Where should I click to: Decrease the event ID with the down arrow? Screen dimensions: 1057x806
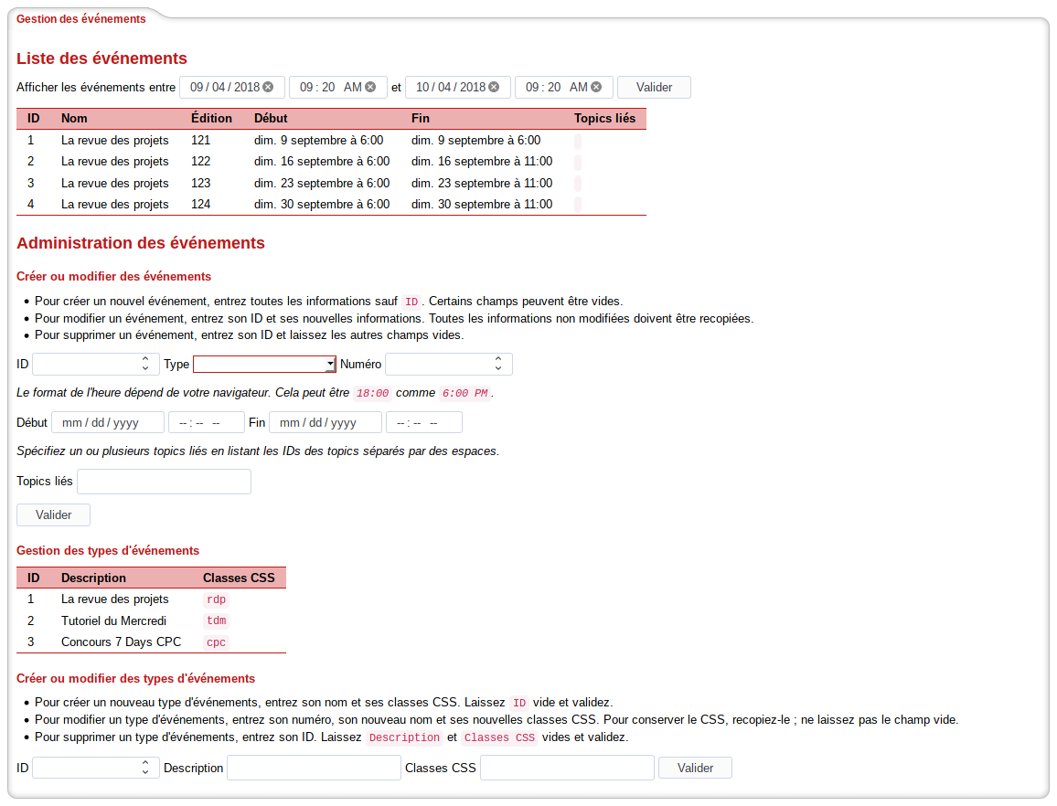pos(145,368)
